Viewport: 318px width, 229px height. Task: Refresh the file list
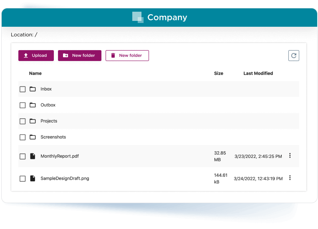[x=294, y=56]
